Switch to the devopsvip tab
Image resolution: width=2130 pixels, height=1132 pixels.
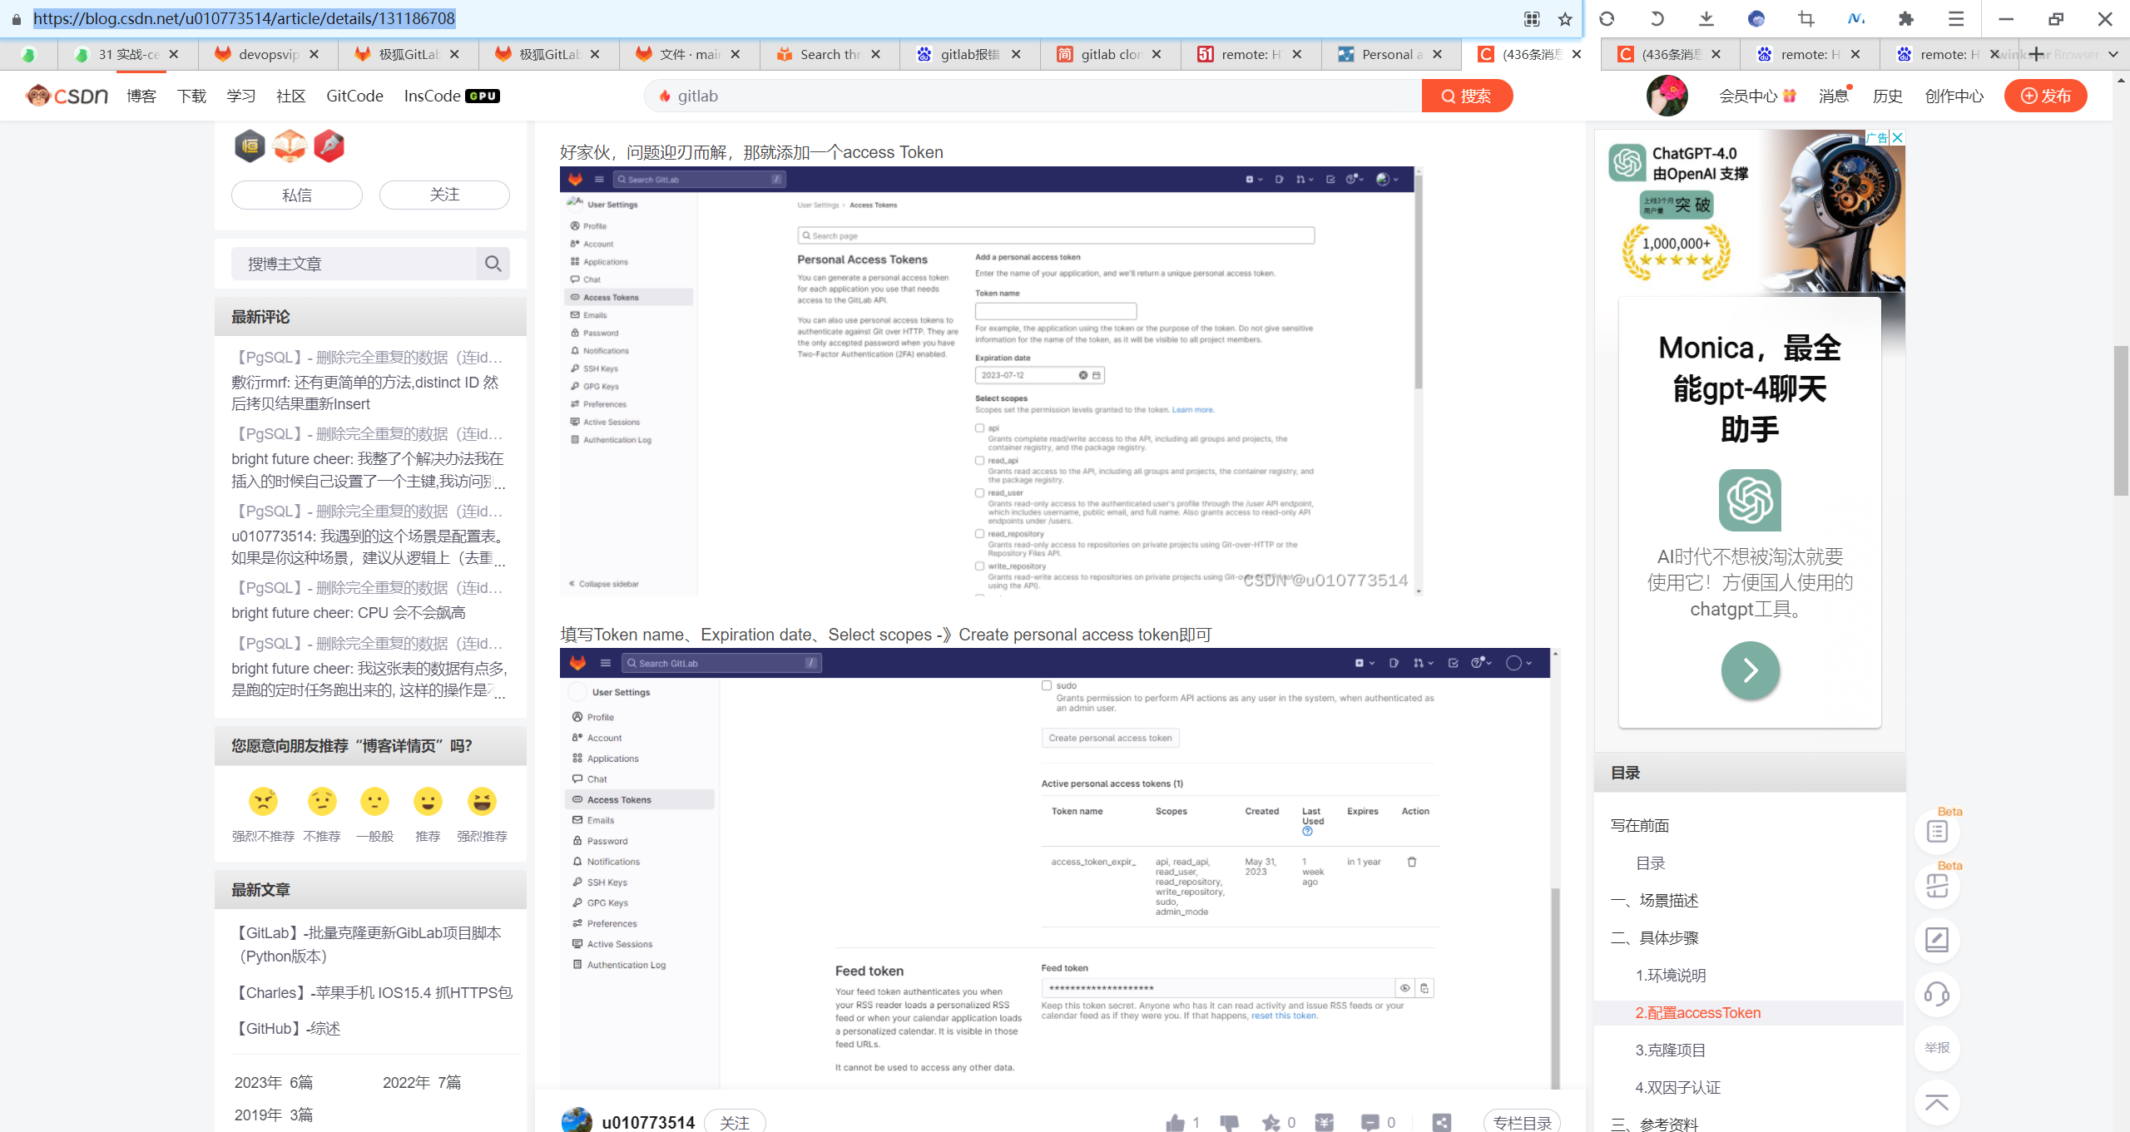pyautogui.click(x=268, y=54)
